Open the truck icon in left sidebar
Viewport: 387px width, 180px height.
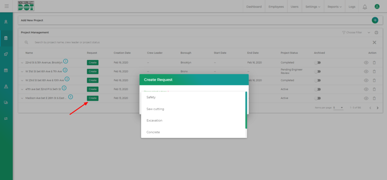(x=6, y=102)
